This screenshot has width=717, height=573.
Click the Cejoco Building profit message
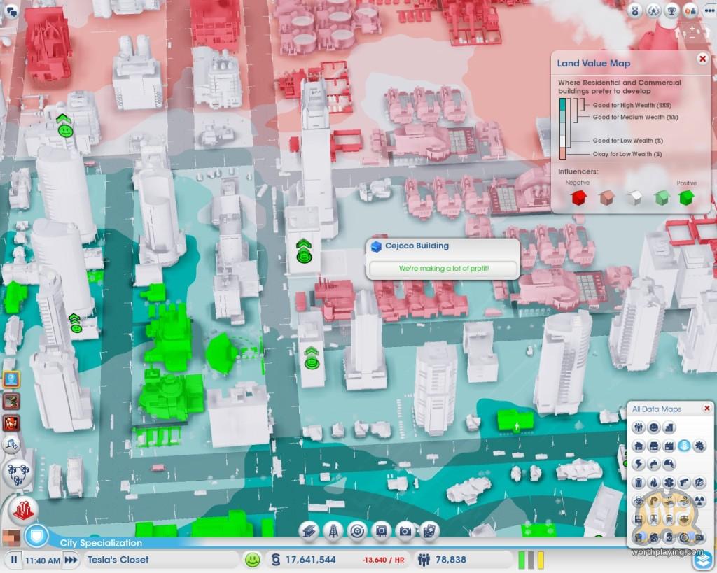click(443, 269)
